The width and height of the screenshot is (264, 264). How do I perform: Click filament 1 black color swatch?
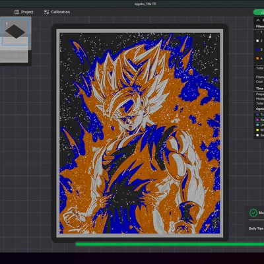(257, 32)
